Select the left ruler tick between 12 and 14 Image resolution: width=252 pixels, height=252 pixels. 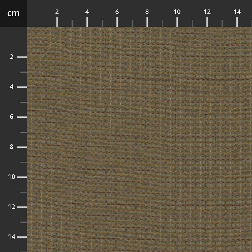(x=23, y=222)
